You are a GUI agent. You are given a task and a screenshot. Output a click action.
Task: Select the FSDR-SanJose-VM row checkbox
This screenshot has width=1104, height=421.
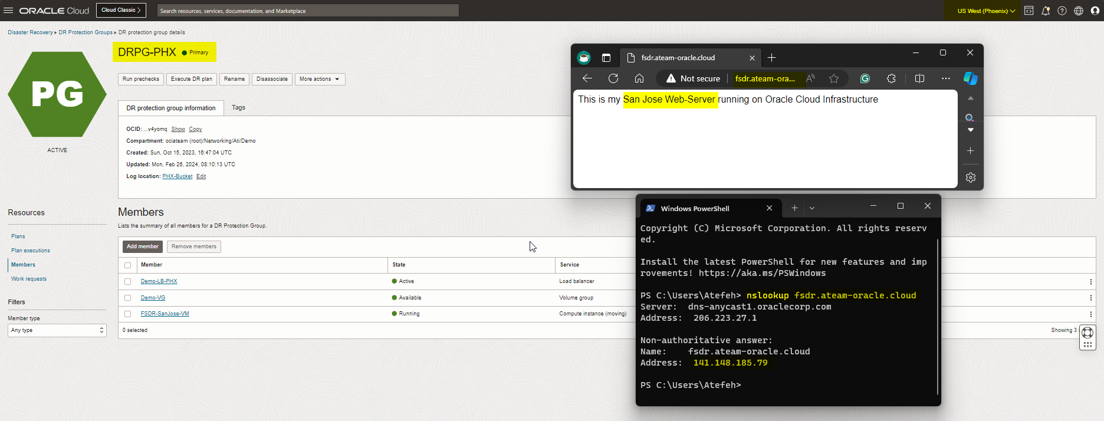[128, 314]
